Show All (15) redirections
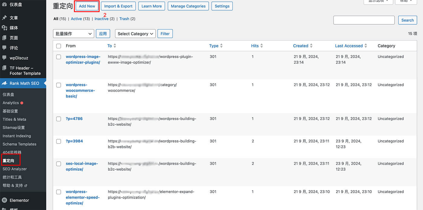Screen dimensions: 423x210 tap(60, 19)
